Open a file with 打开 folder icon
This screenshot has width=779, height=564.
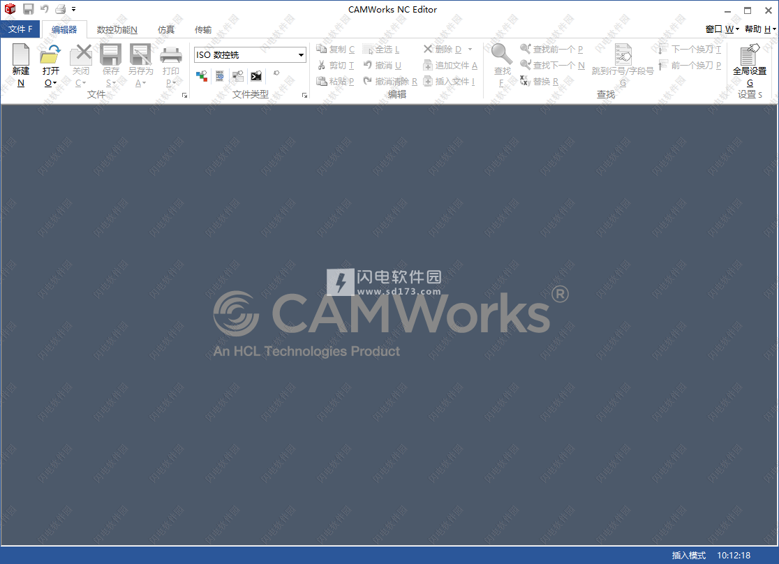tap(50, 54)
